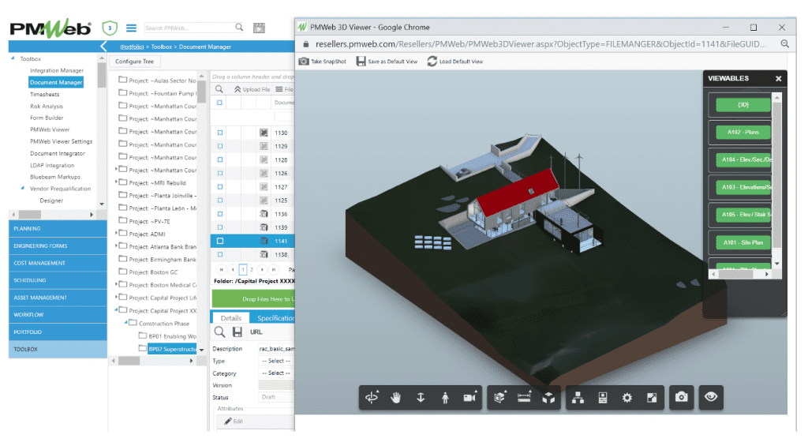The height and width of the screenshot is (446, 808).
Task: Expand Project: ADMI tree node
Action: tap(116, 233)
